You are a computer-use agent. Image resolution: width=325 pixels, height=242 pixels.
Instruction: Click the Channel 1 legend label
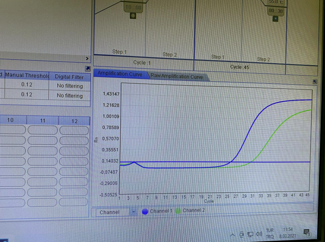(x=161, y=211)
